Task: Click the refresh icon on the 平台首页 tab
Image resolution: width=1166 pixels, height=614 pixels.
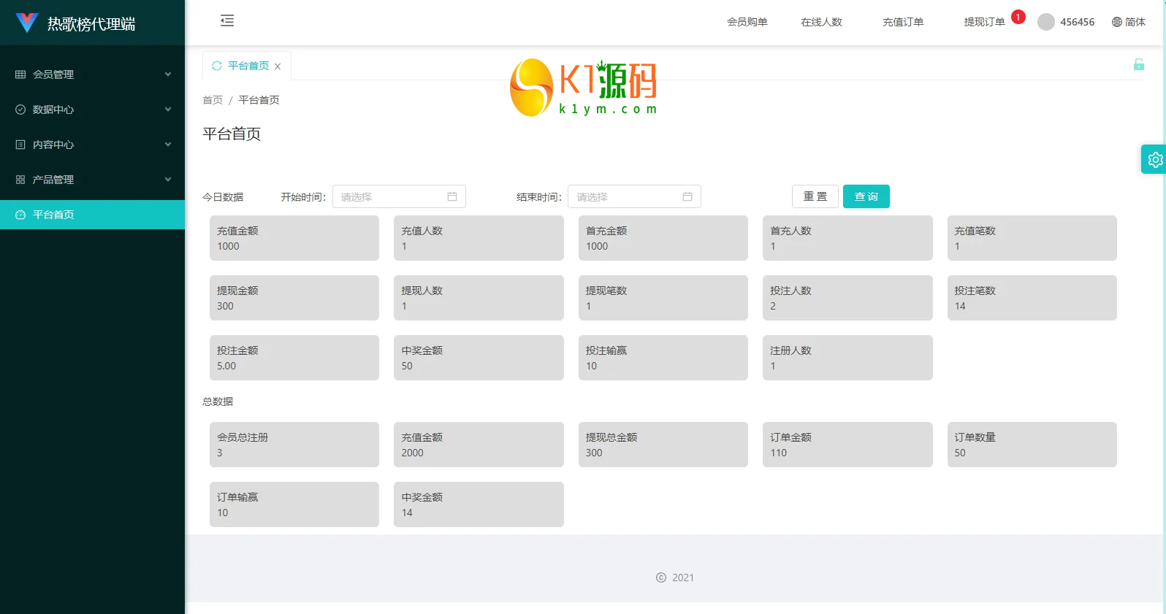Action: 217,66
